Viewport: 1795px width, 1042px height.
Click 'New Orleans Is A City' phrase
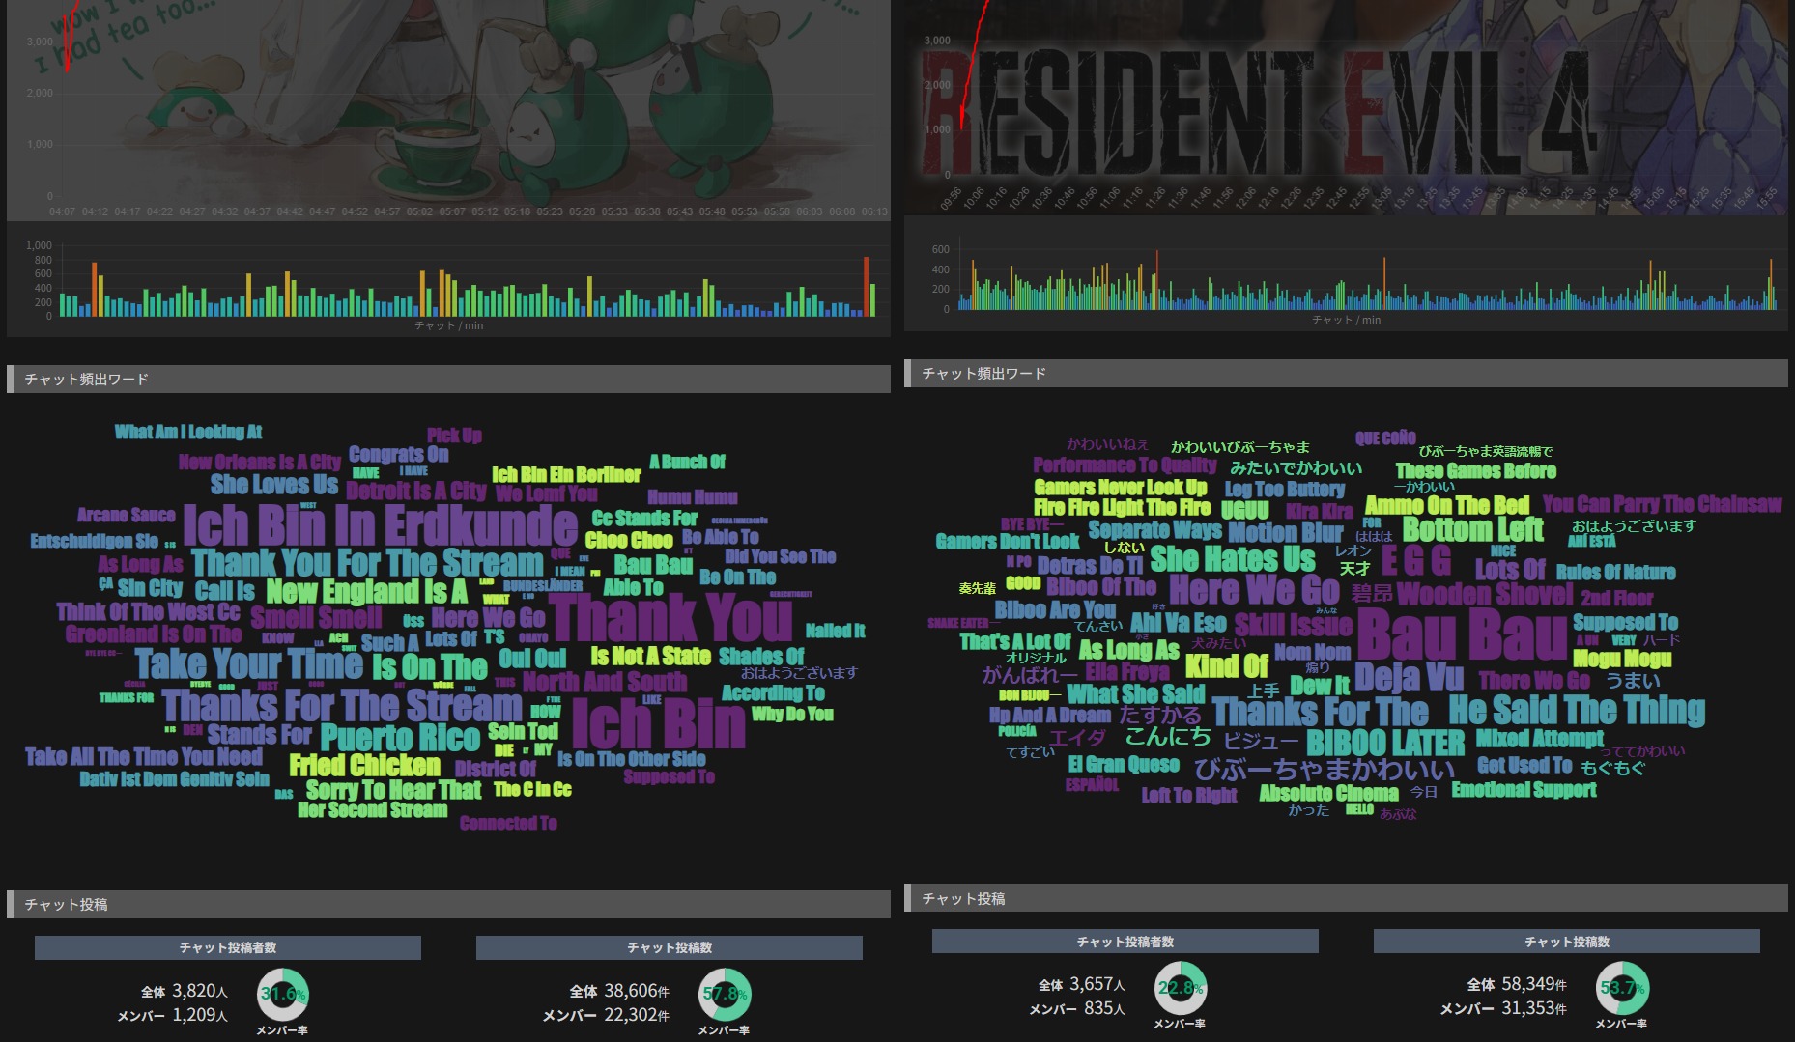pos(260,462)
